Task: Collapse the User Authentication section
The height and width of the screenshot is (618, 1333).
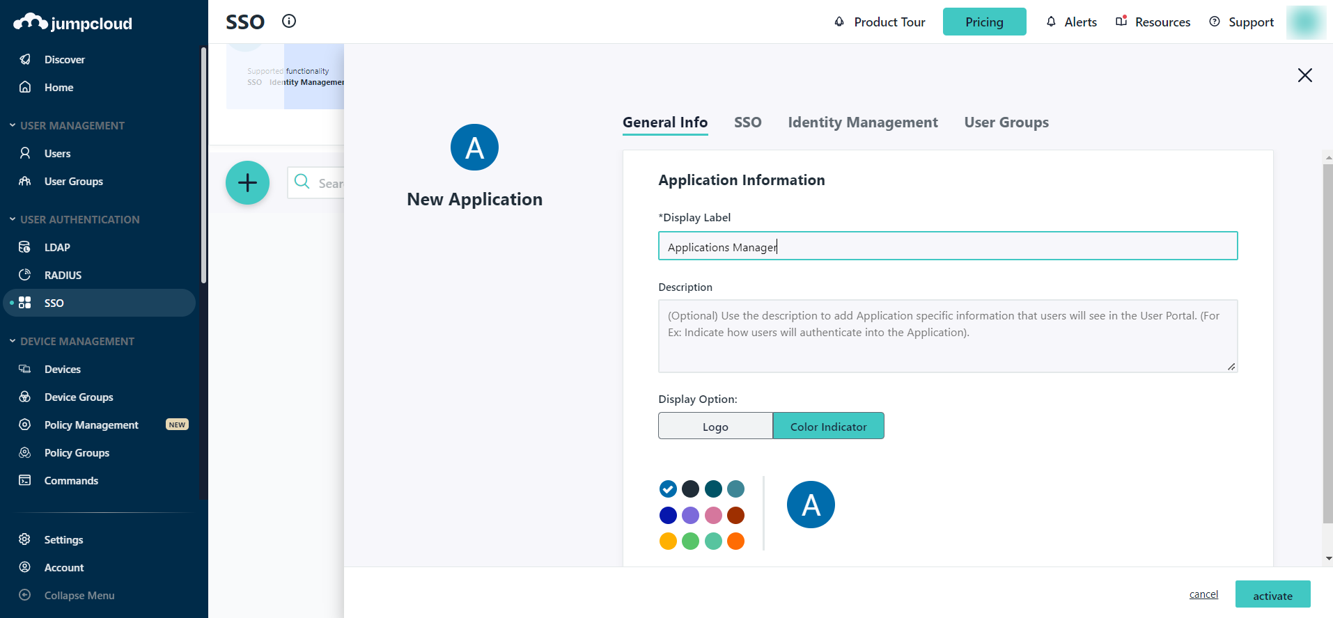Action: [13, 219]
